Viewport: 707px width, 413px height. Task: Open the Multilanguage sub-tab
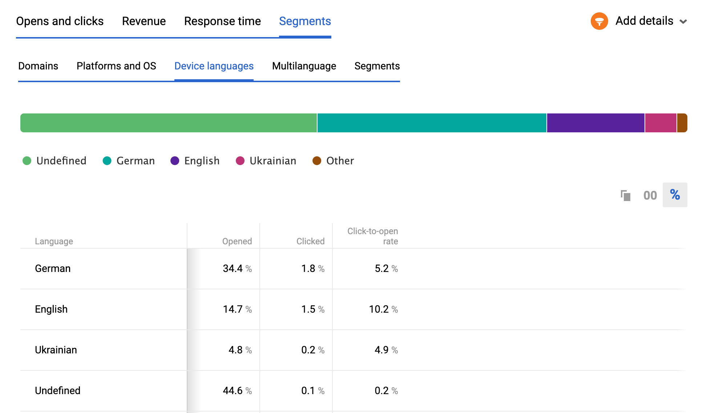click(304, 66)
